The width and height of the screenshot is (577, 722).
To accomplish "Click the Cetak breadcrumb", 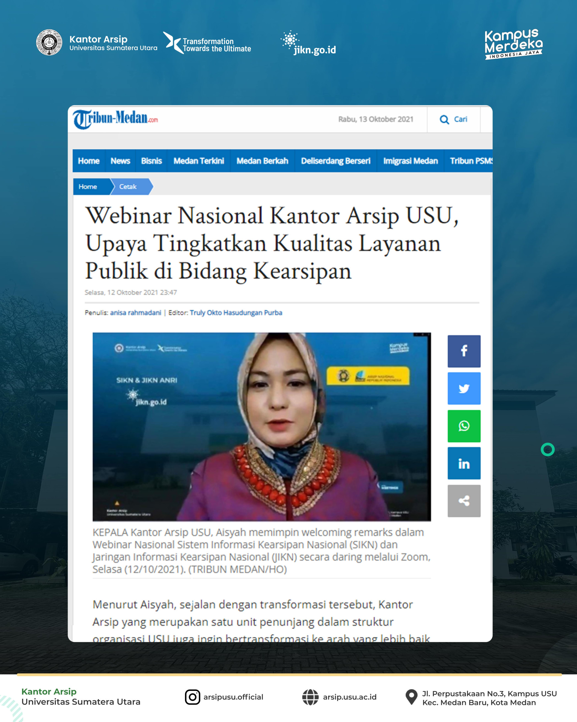I will pos(128,187).
